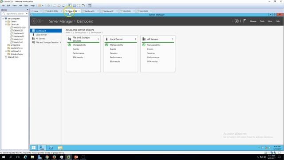This screenshot has width=284, height=160.
Task: Collapse the Citrix Lab folder node
Action: [x=6, y=24]
